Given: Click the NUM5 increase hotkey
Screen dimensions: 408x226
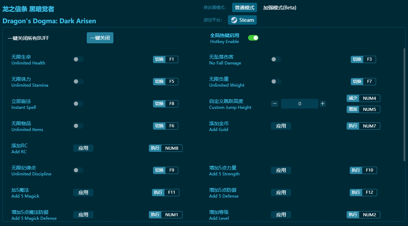Looking at the screenshot, I should 363,109.
